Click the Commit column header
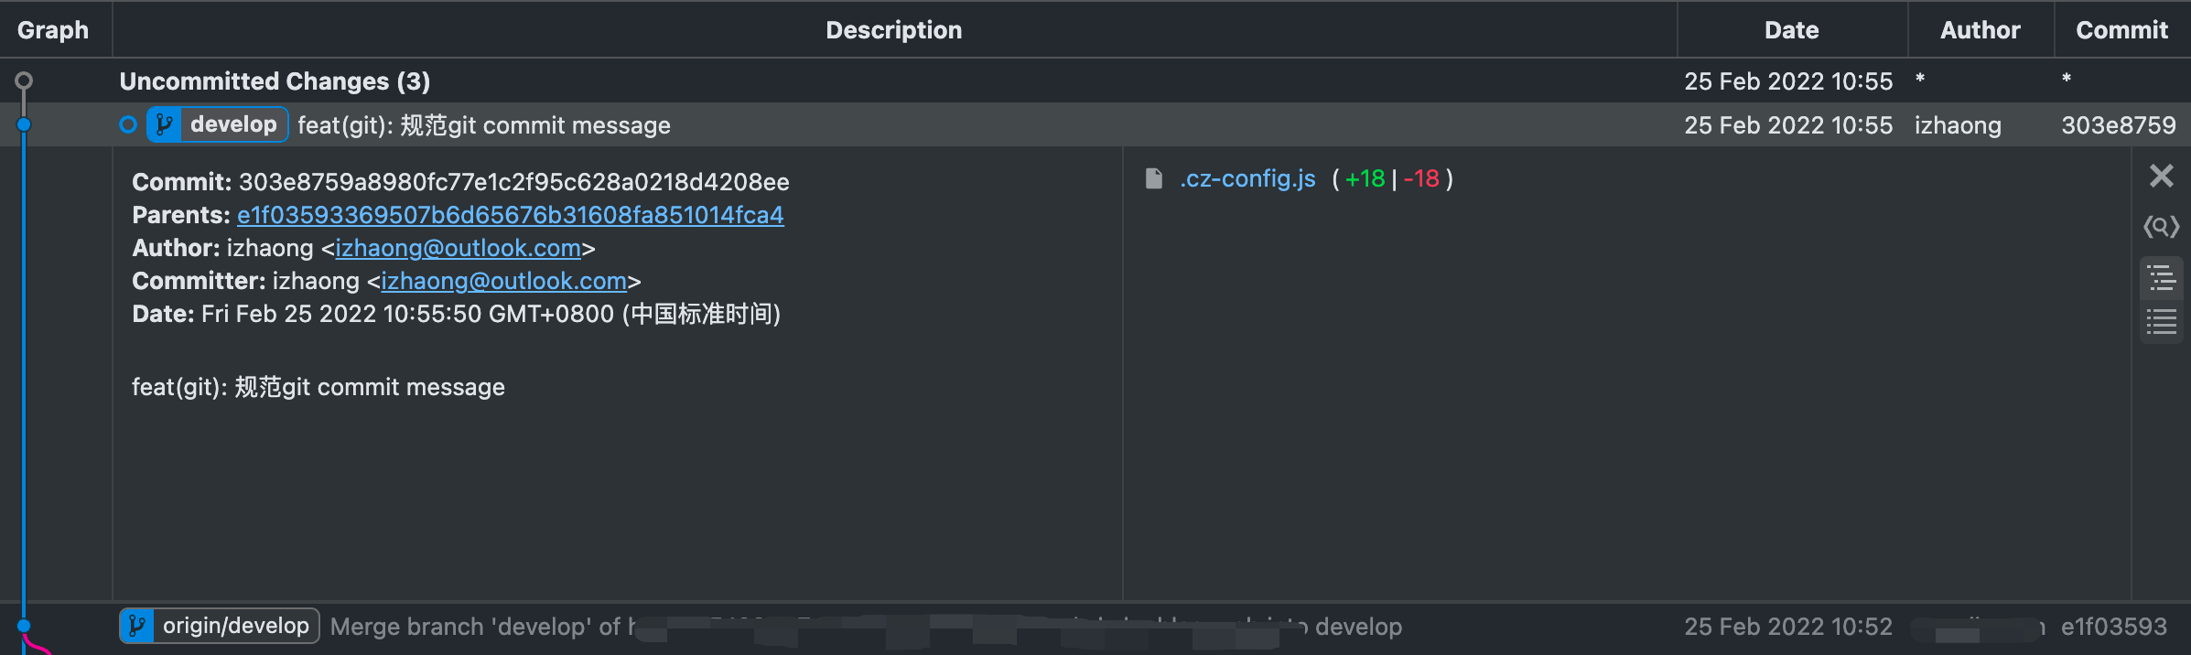The width and height of the screenshot is (2191, 655). point(2121,30)
